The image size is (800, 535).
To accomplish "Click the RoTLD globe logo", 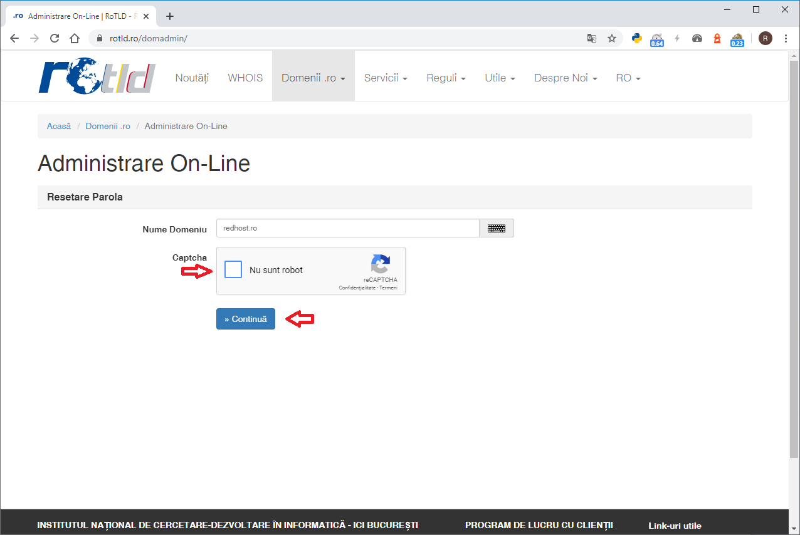I will pyautogui.click(x=97, y=78).
